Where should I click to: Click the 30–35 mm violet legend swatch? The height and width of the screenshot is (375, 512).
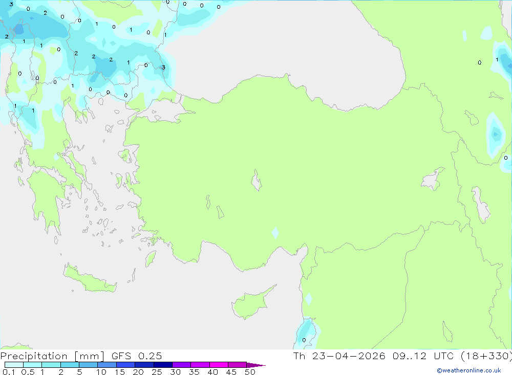click(x=182, y=365)
